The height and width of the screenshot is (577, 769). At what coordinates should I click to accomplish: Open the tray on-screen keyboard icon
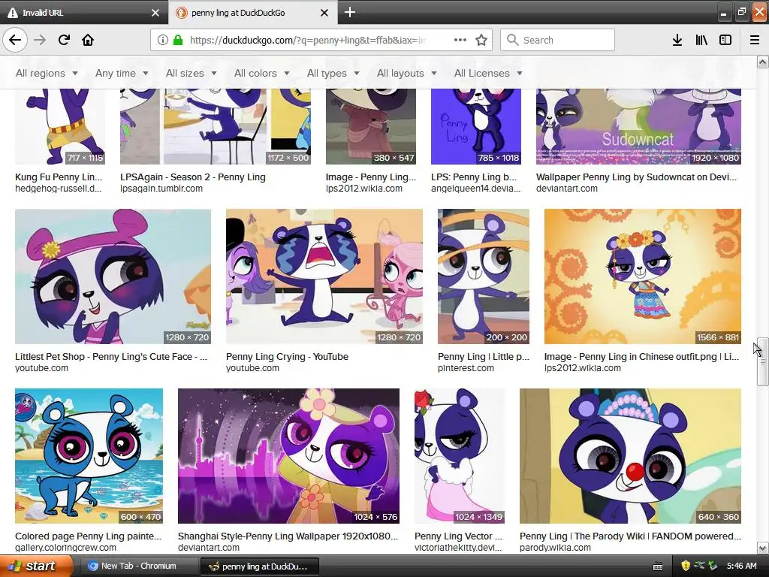tap(658, 566)
